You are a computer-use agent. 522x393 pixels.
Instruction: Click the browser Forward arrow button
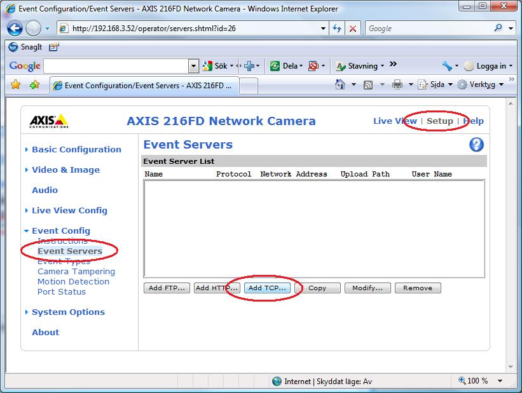pyautogui.click(x=33, y=29)
